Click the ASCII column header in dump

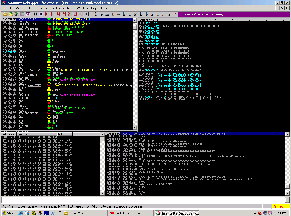[65, 134]
